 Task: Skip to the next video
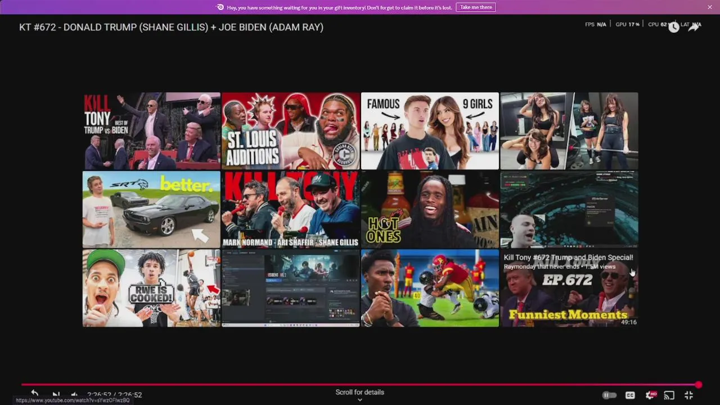click(56, 395)
